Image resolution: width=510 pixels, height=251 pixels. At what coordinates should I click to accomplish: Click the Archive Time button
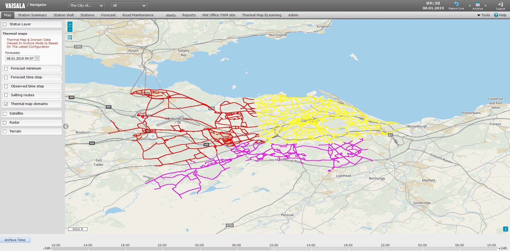pos(15,240)
